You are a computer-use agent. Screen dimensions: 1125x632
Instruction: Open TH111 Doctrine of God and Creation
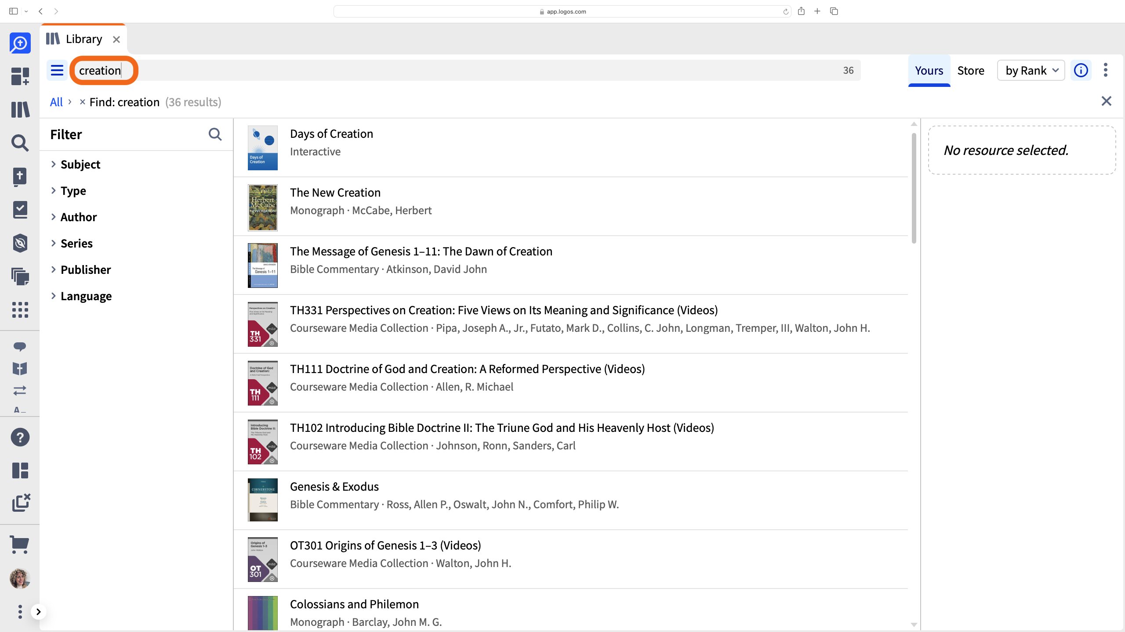(468, 369)
